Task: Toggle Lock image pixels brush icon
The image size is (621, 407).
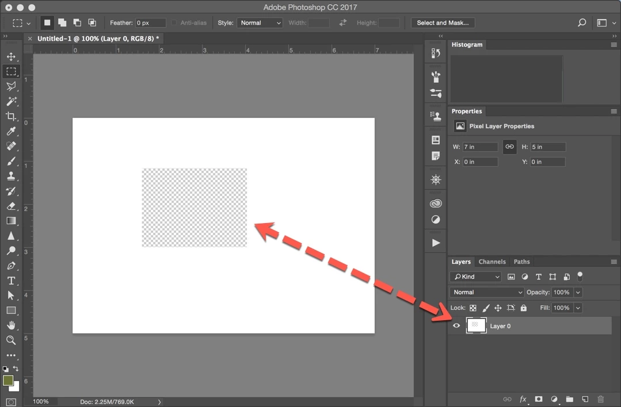Action: pos(486,308)
